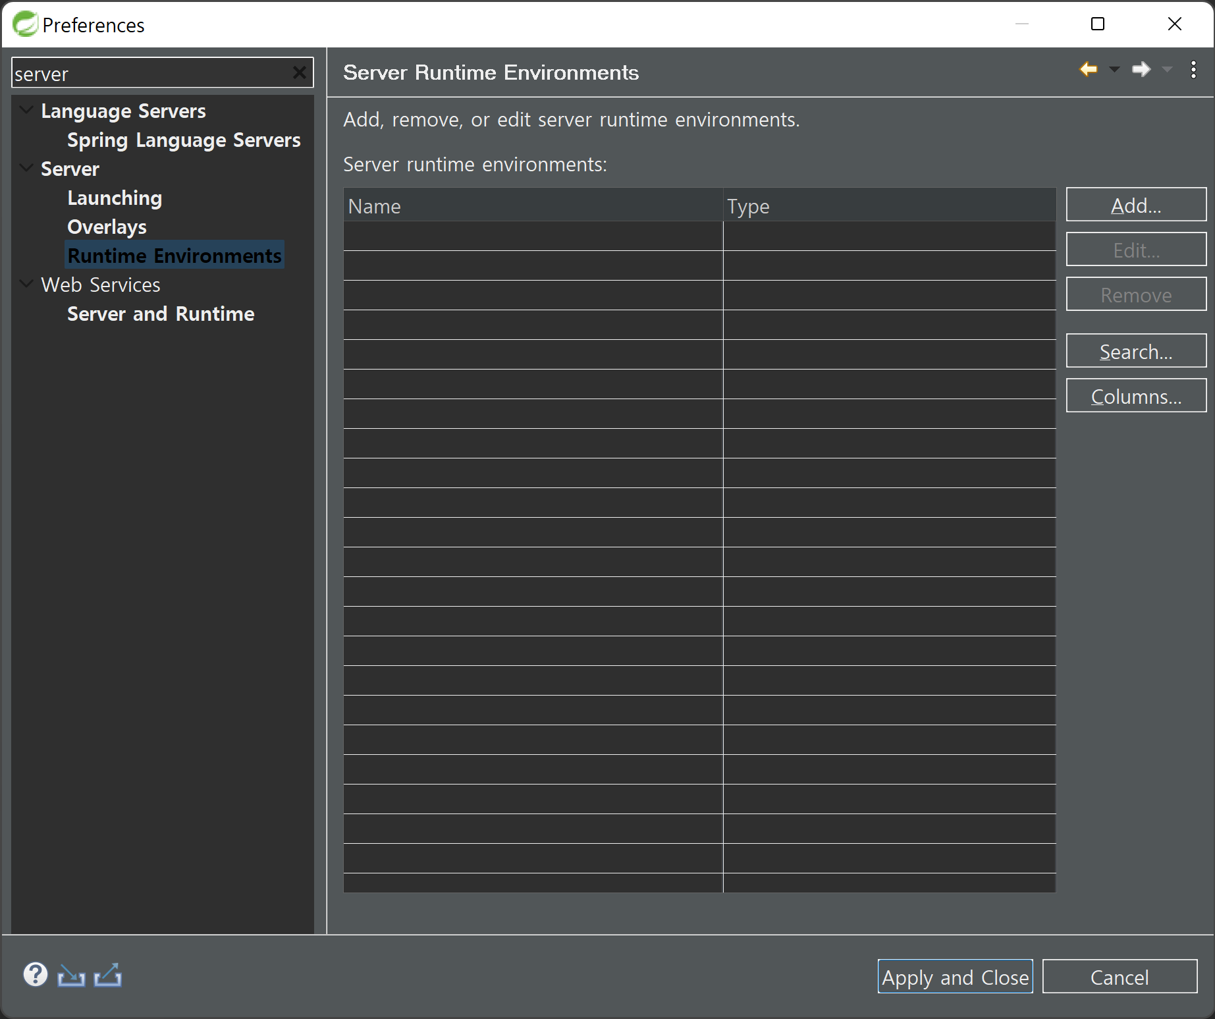1215x1019 pixels.
Task: Clear the server filter text
Action: 300,72
